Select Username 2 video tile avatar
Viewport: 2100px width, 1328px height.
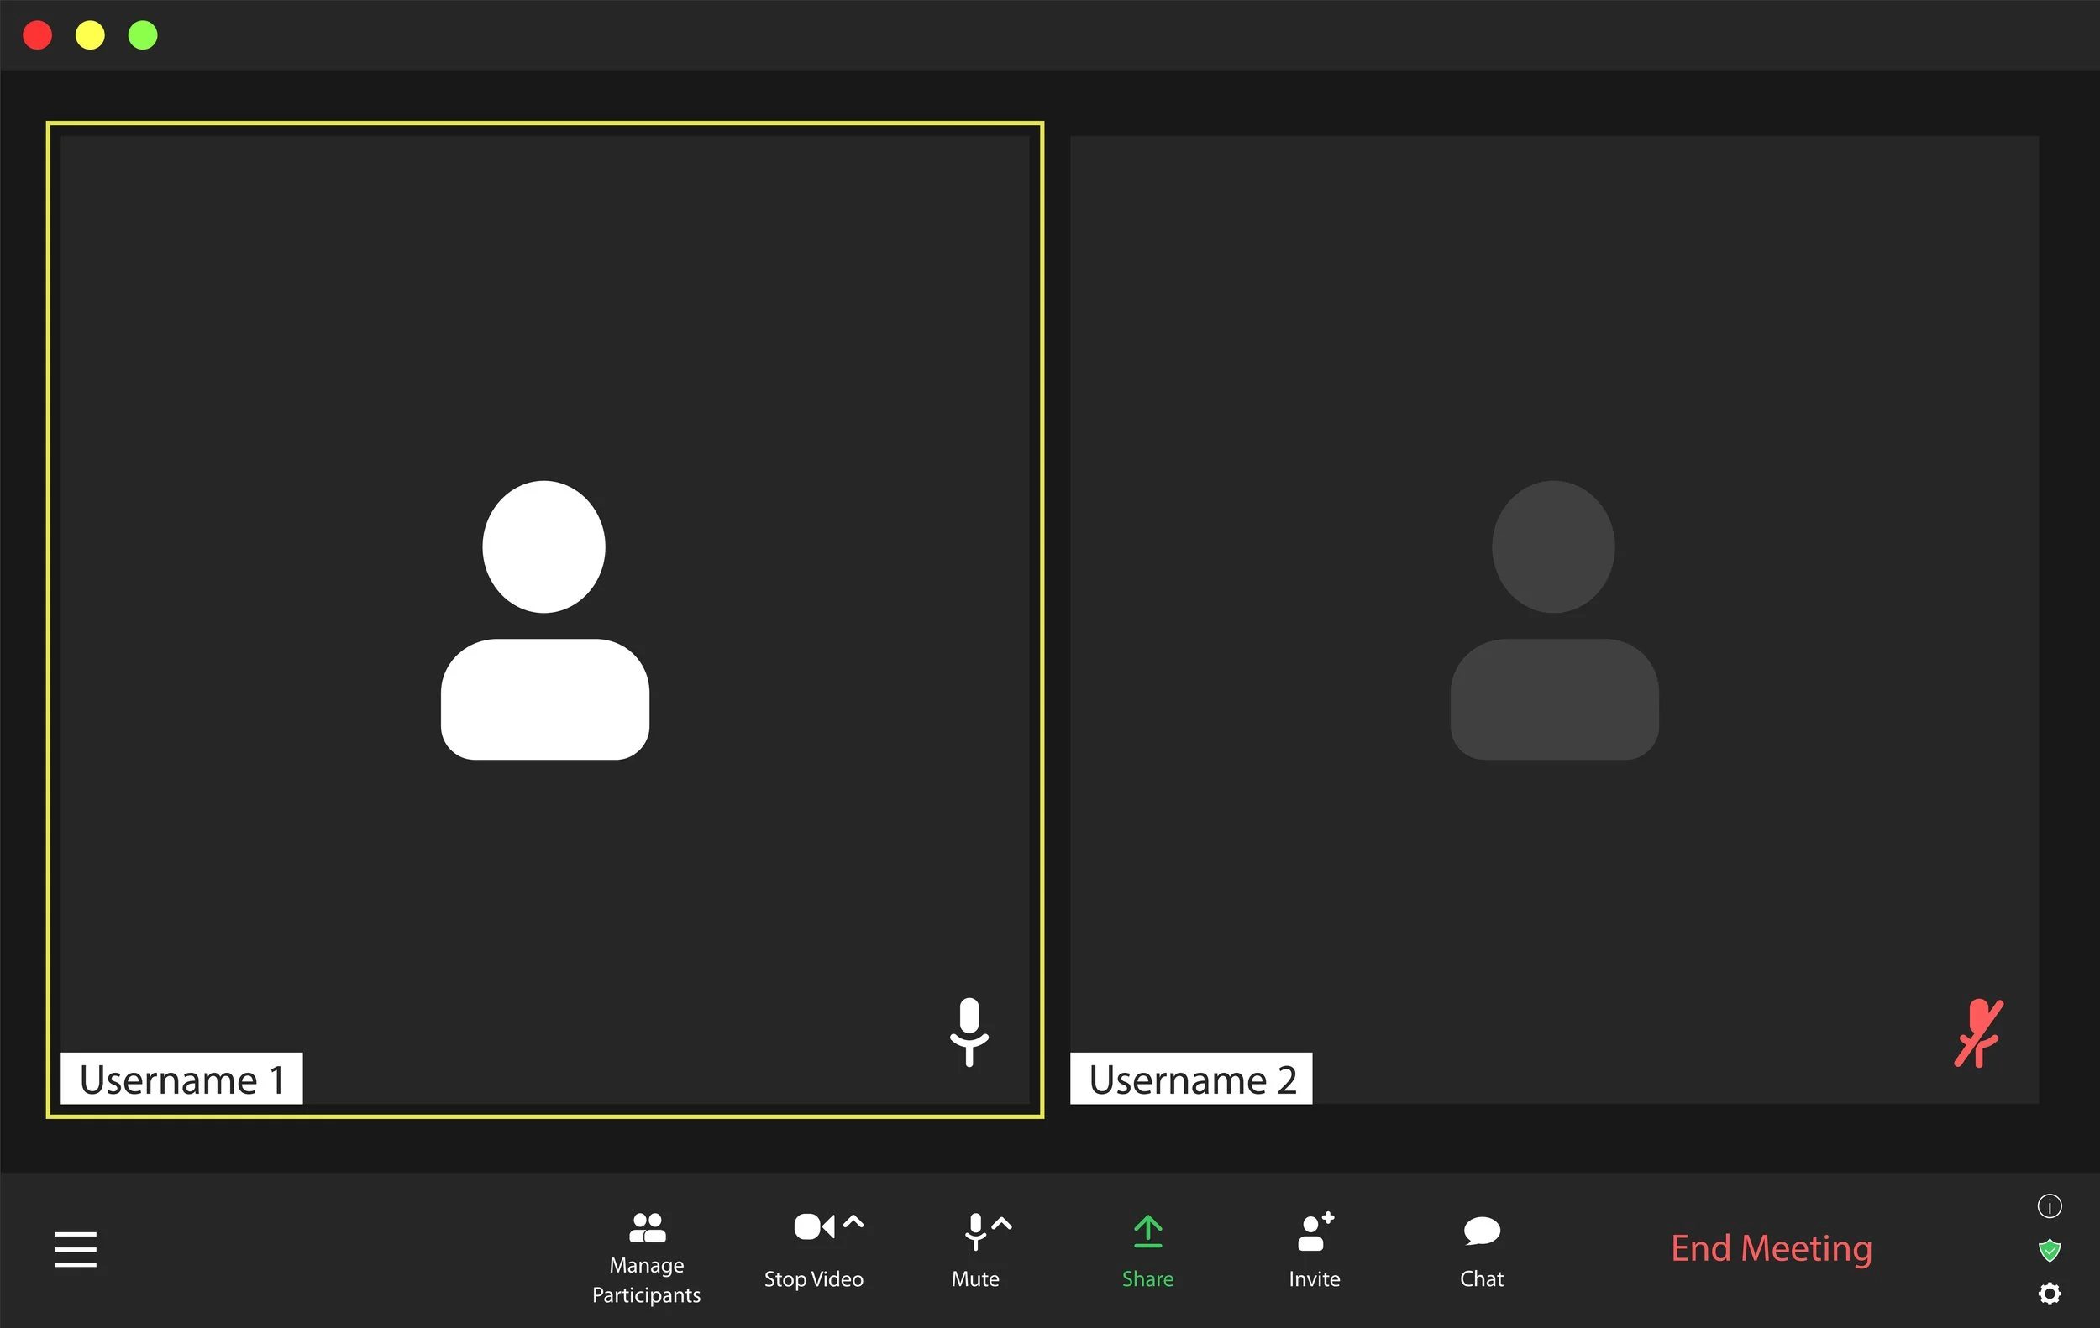1553,619
